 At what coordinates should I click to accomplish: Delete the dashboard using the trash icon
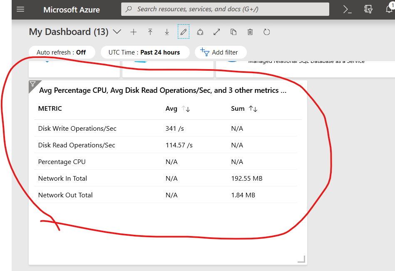click(250, 32)
